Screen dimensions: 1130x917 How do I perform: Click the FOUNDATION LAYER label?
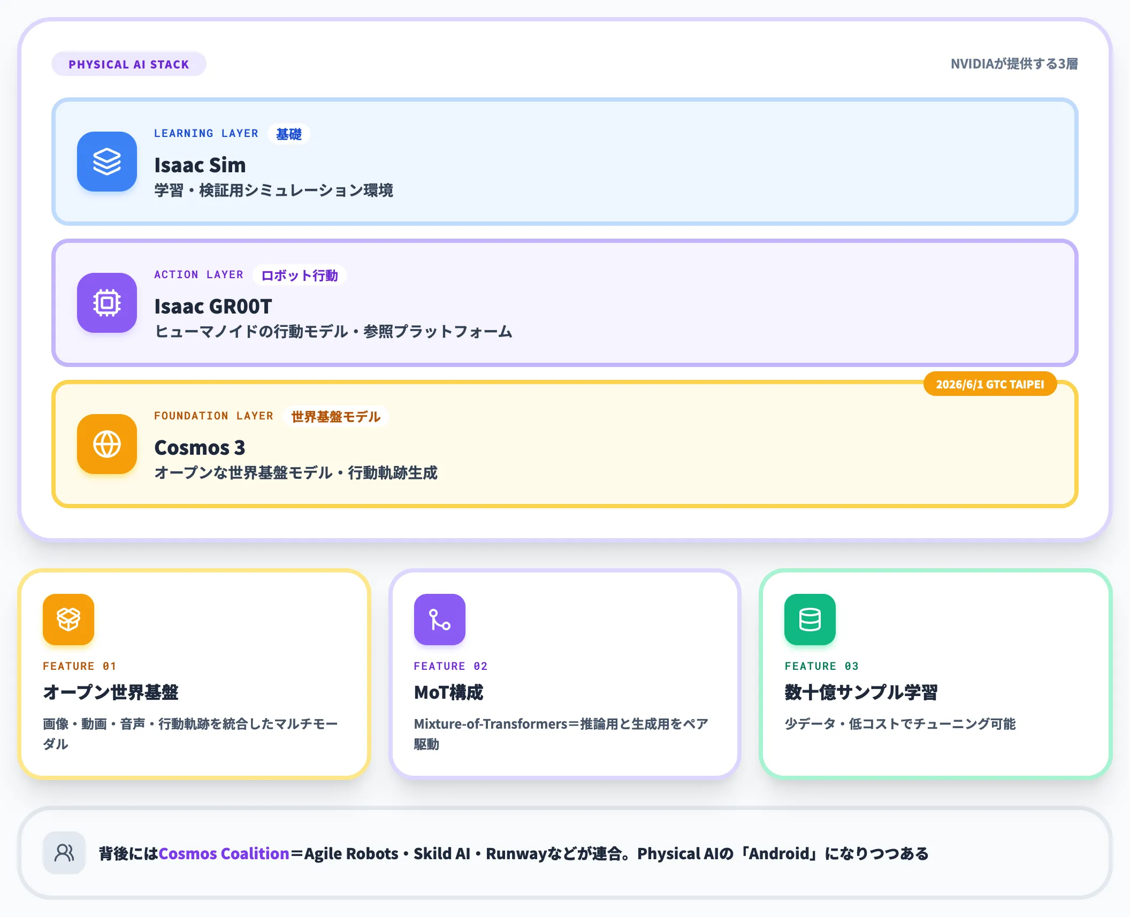(x=213, y=416)
